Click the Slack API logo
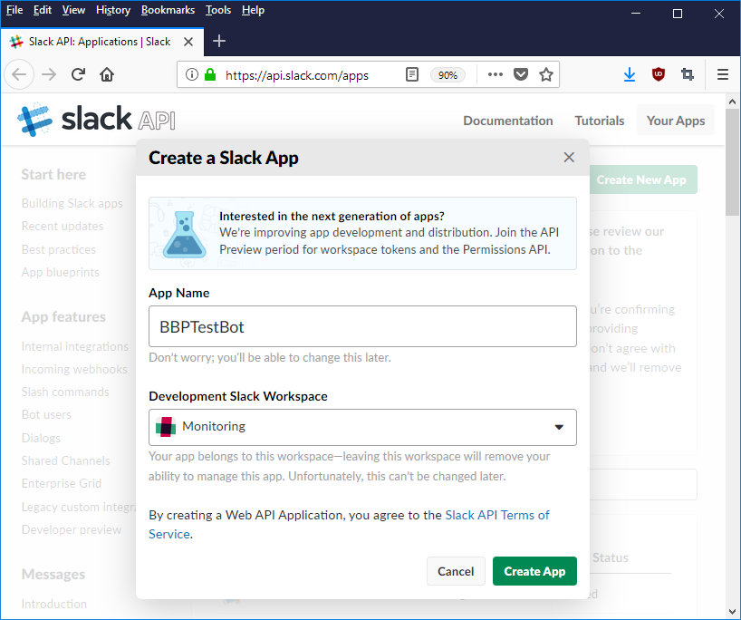 coord(96,119)
